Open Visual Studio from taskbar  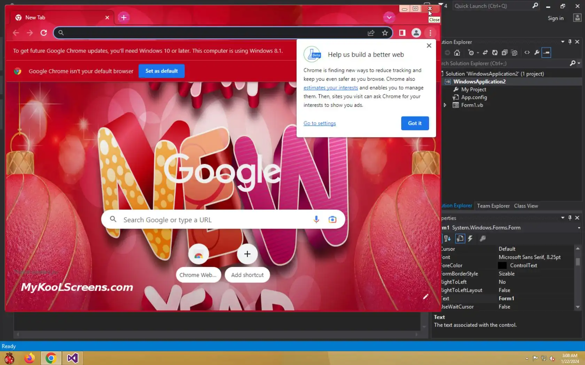click(73, 358)
